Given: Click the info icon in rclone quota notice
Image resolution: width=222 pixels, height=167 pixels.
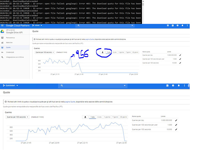Looking at the screenshot, I should [35, 39].
